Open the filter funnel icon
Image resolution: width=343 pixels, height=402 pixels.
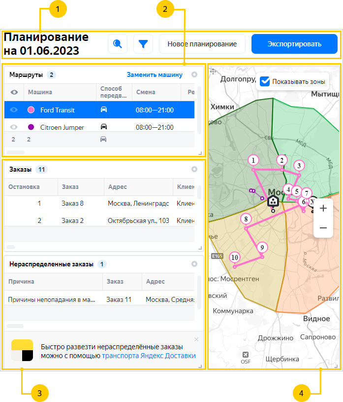[143, 44]
